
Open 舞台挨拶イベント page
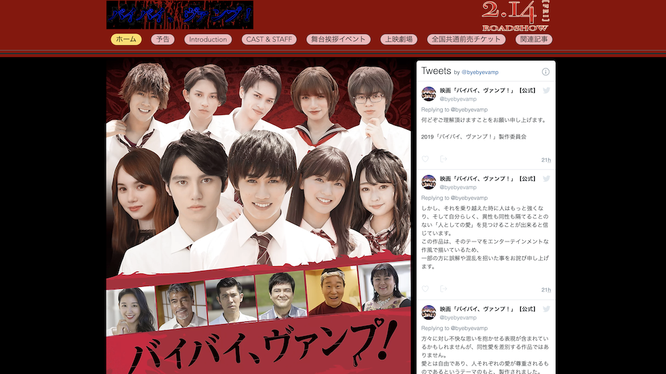point(338,39)
